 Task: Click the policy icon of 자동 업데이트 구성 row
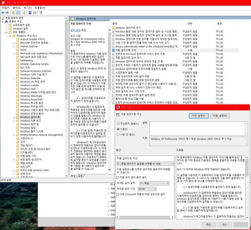pos(113,50)
